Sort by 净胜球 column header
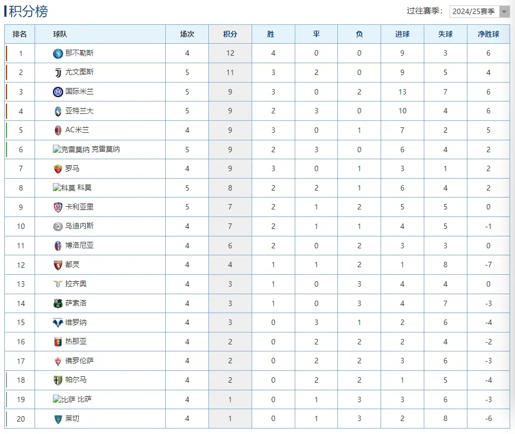Viewport: 515px width, 434px height. point(488,34)
